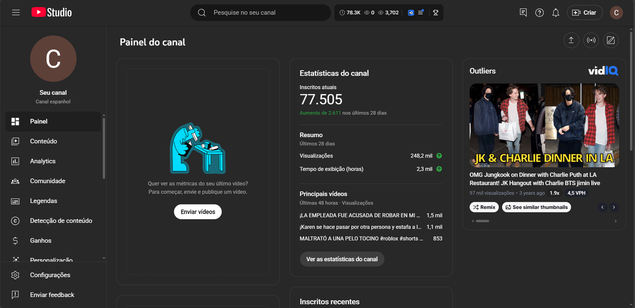Image resolution: width=635 pixels, height=308 pixels.
Task: Go to YouTube Studio home logo
Action: point(52,13)
